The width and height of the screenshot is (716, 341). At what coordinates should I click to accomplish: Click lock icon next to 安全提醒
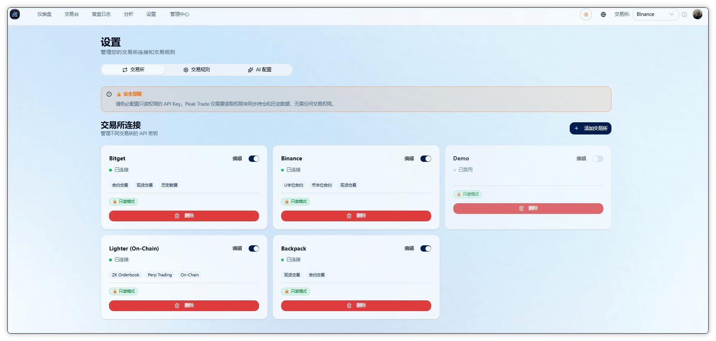point(119,94)
